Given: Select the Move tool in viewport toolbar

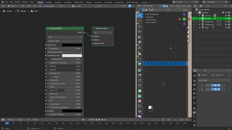Looking at the screenshot, I should (x=140, y=26).
